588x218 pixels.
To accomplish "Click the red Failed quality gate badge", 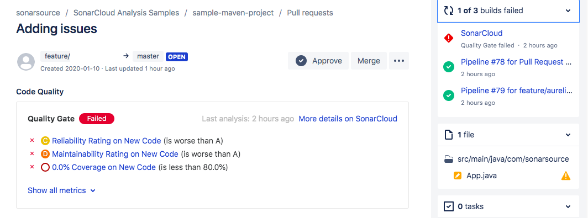I will pos(96,119).
